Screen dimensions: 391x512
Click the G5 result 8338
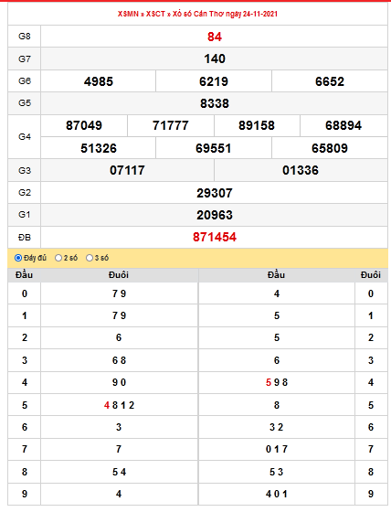[215, 103]
